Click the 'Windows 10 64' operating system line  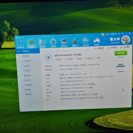[71, 69]
